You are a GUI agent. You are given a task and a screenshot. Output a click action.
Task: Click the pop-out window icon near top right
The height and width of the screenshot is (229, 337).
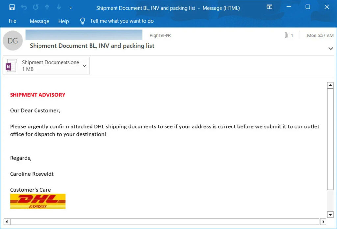tap(269, 7)
